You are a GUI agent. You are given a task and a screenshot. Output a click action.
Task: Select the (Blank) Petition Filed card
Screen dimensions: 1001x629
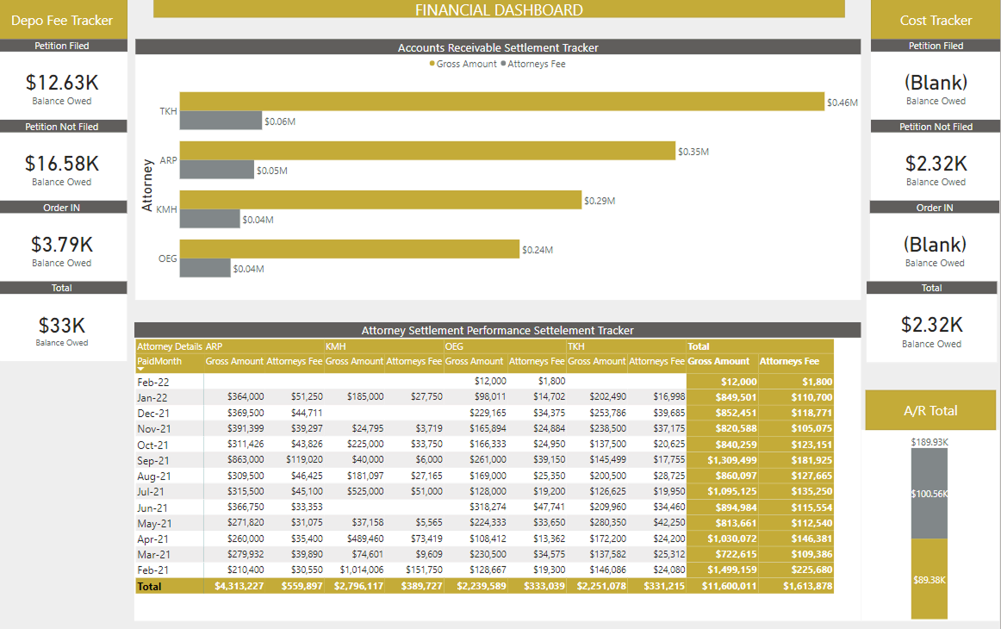coord(936,82)
